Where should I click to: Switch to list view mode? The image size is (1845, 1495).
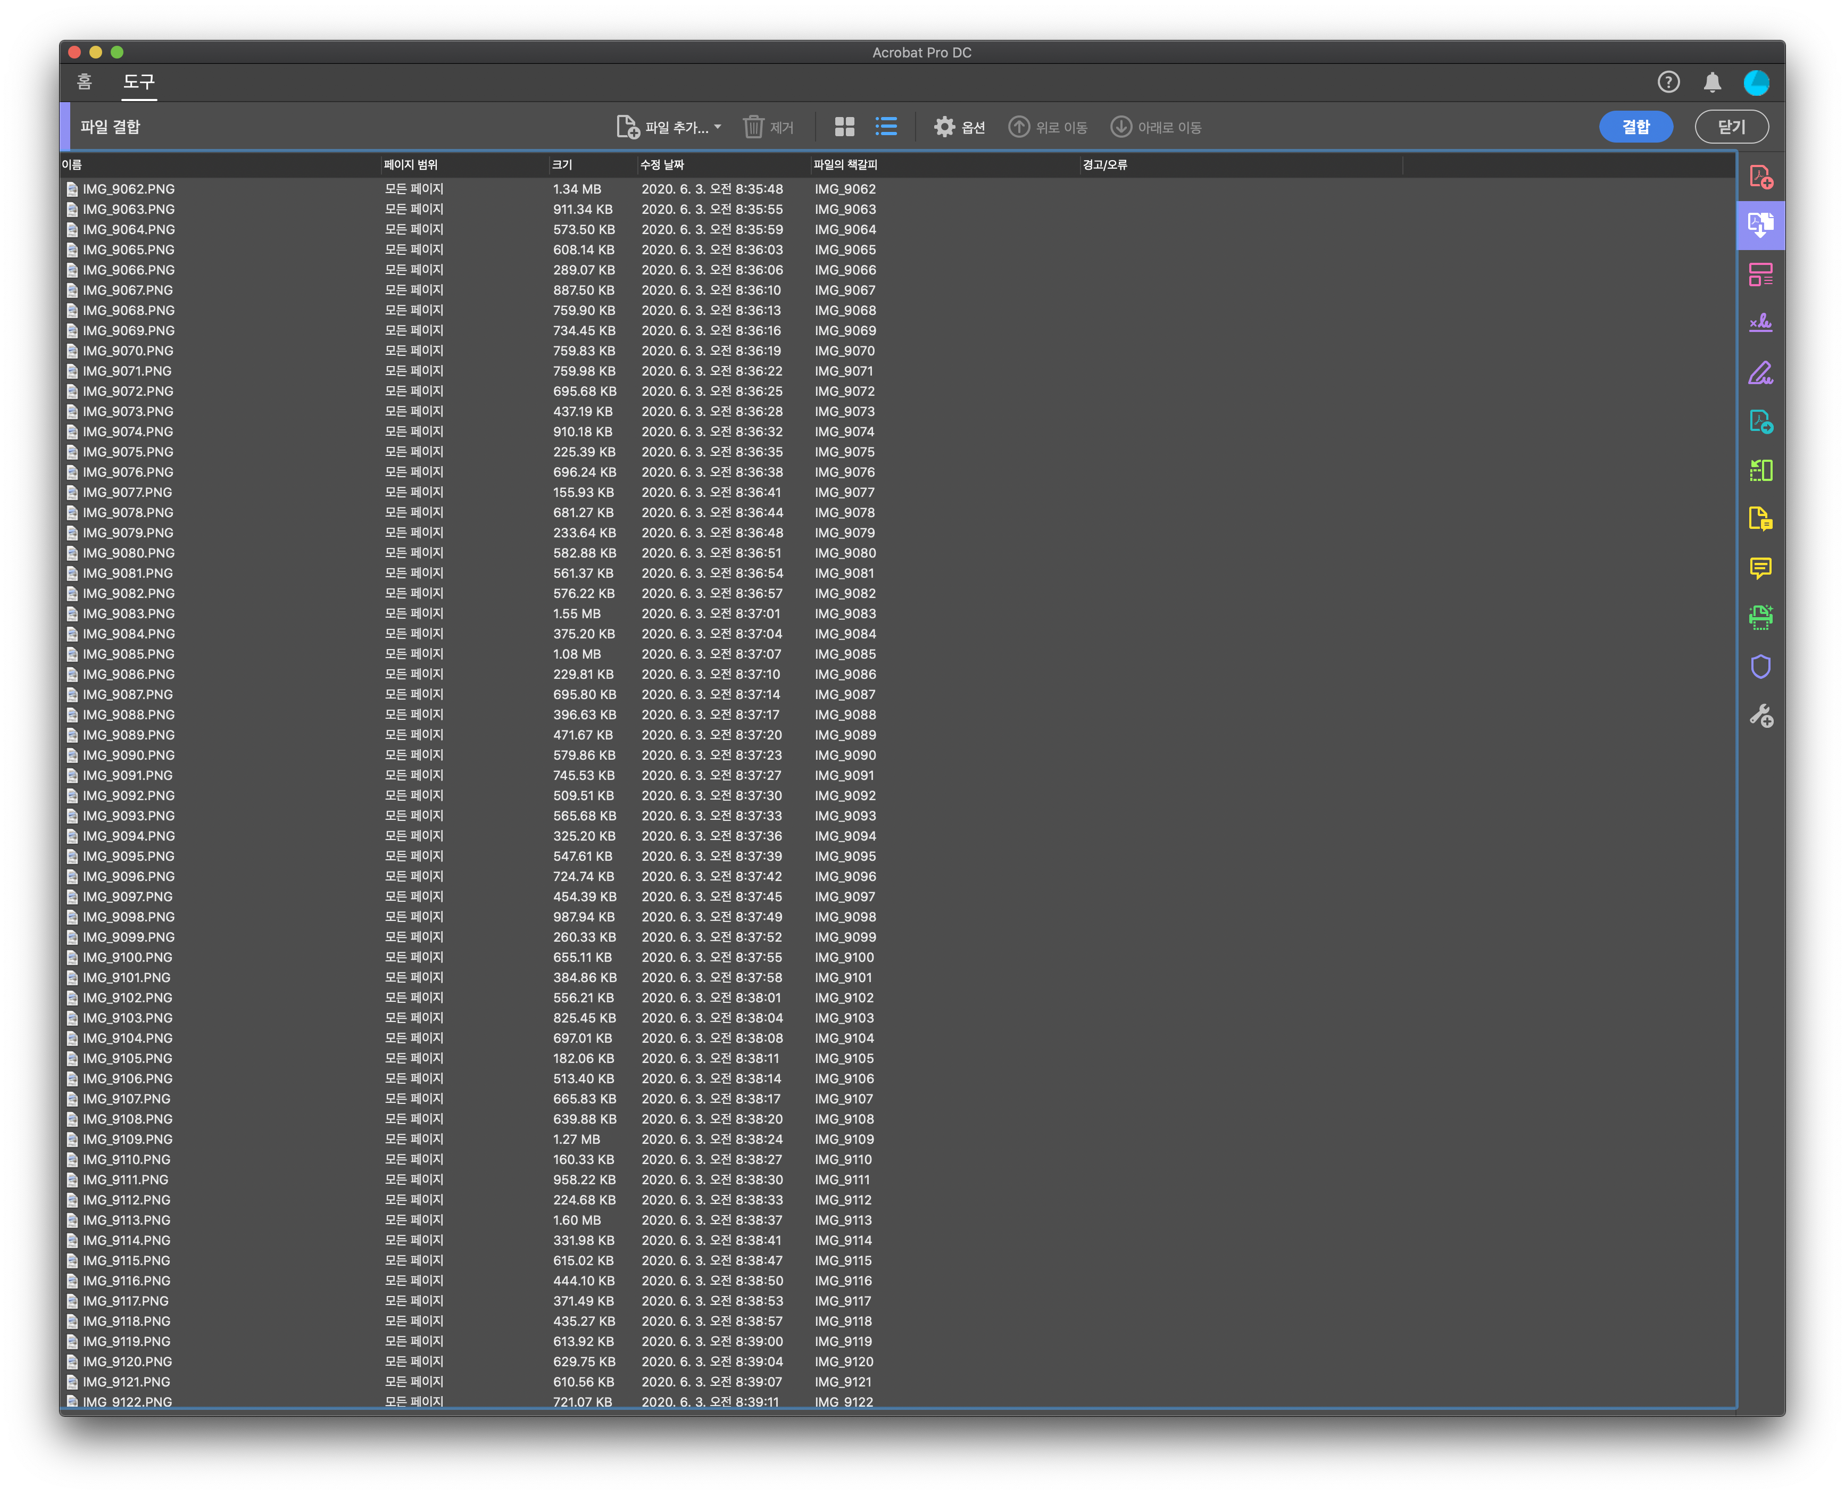886,128
